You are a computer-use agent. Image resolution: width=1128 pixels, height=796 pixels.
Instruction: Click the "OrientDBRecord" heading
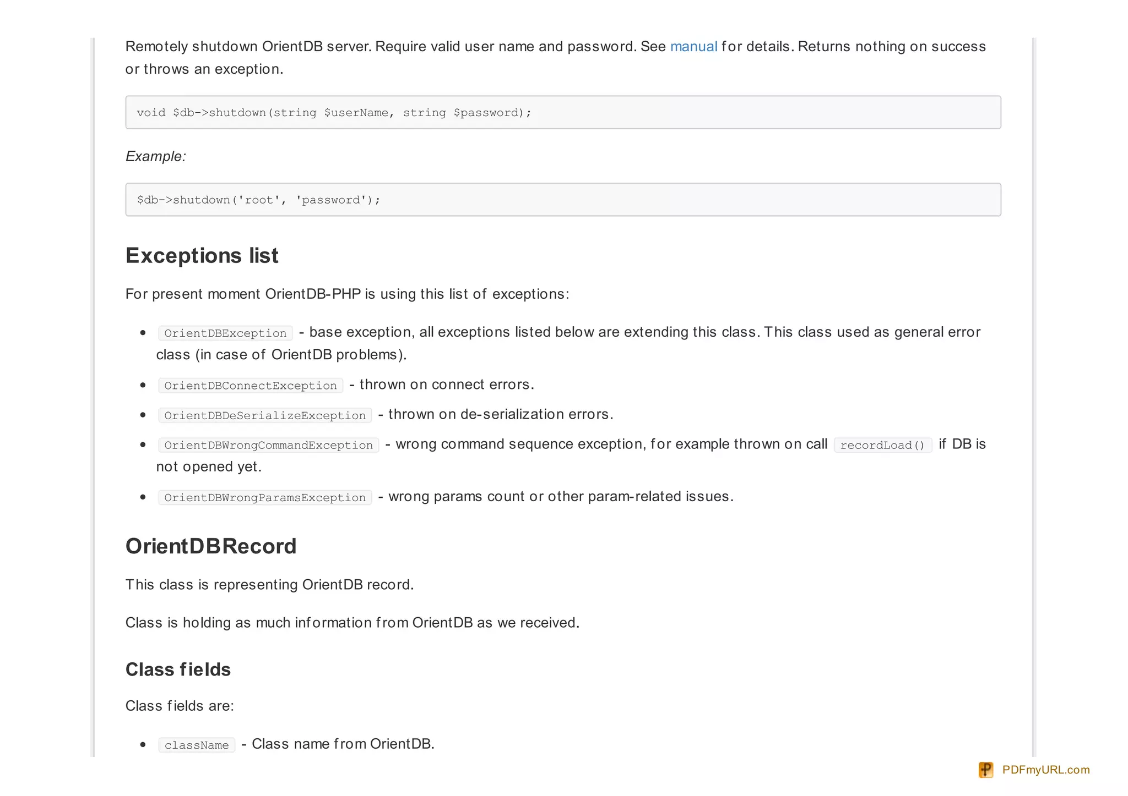coord(211,546)
